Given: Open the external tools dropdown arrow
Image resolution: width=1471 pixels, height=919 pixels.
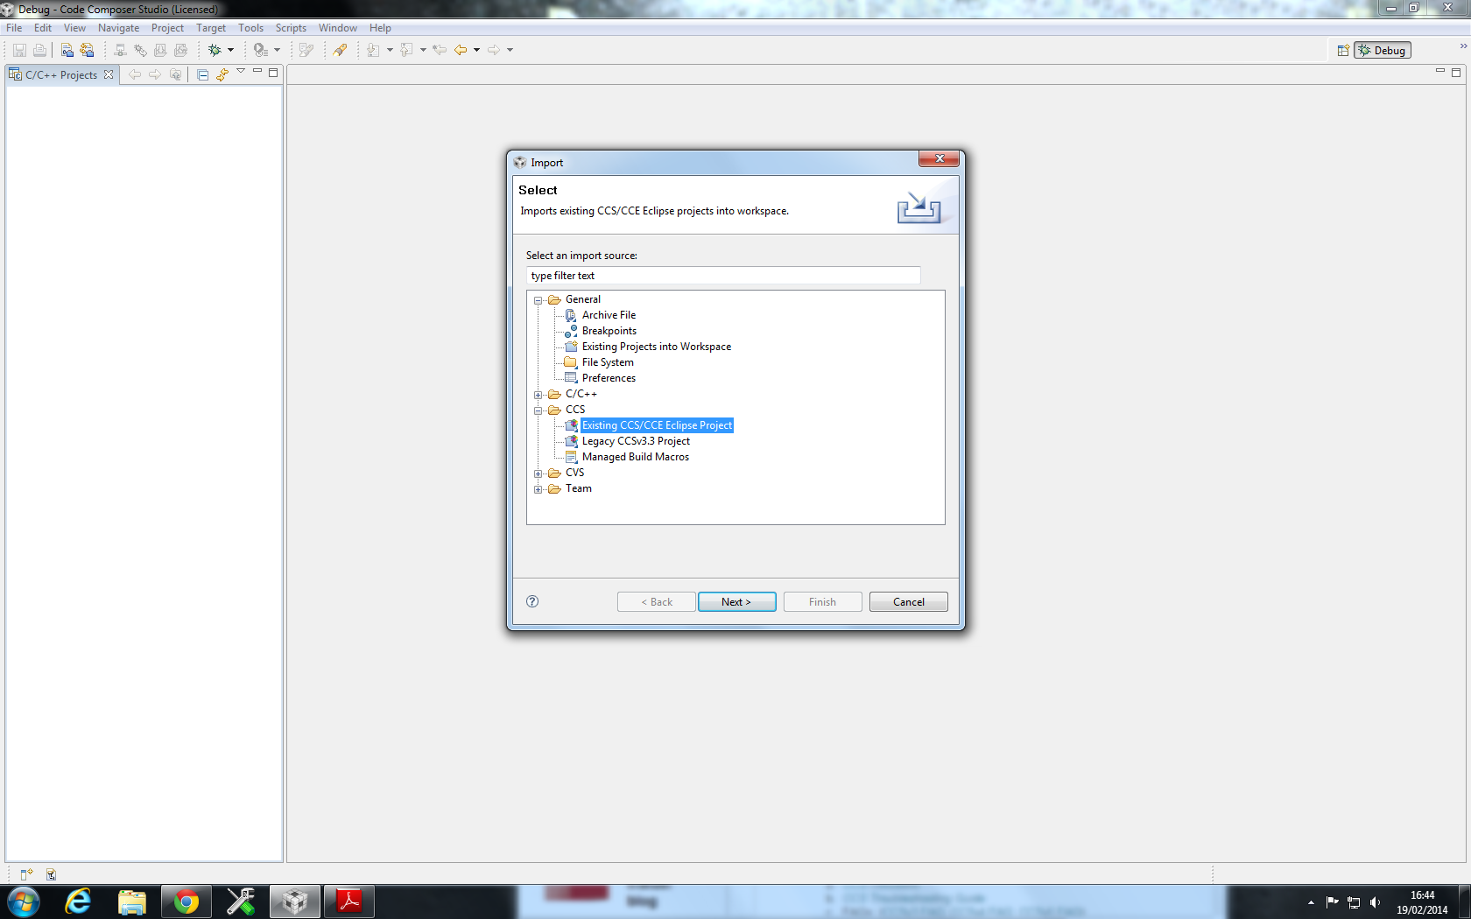Looking at the screenshot, I should [278, 50].
